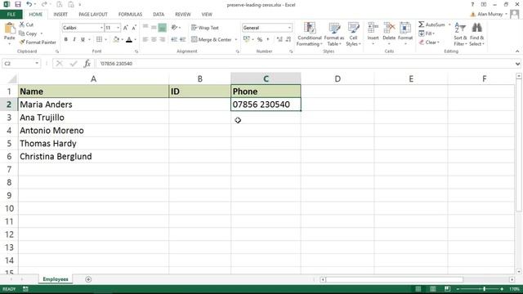
Task: Click the formula bar text 07856 230540
Action: (x=116, y=64)
